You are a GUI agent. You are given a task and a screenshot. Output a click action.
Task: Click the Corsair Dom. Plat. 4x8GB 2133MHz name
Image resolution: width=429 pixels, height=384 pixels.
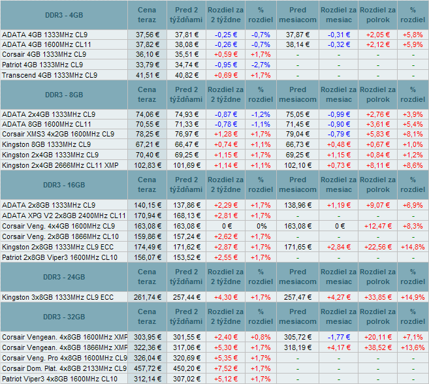pos(64,368)
